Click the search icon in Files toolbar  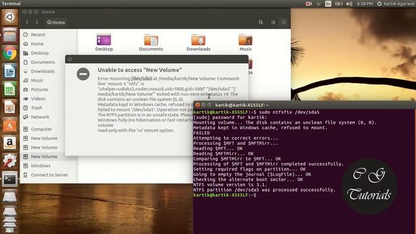point(261,22)
